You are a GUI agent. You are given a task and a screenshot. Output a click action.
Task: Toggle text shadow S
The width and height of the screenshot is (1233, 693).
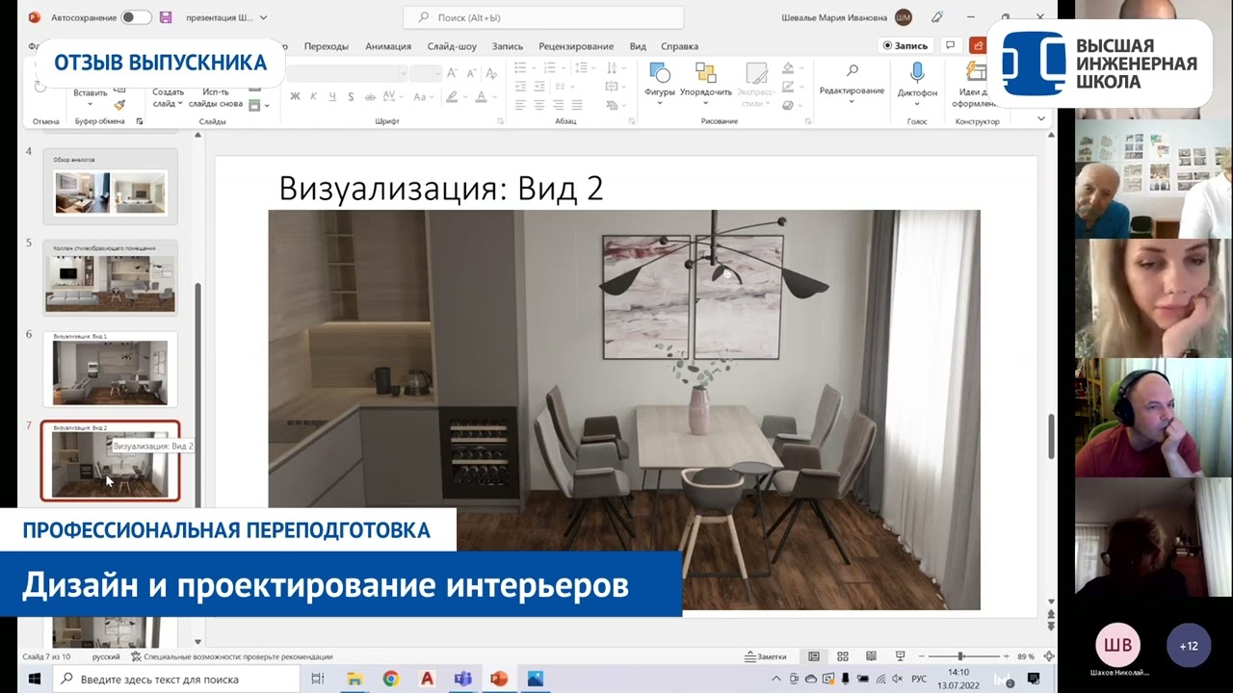coord(351,96)
